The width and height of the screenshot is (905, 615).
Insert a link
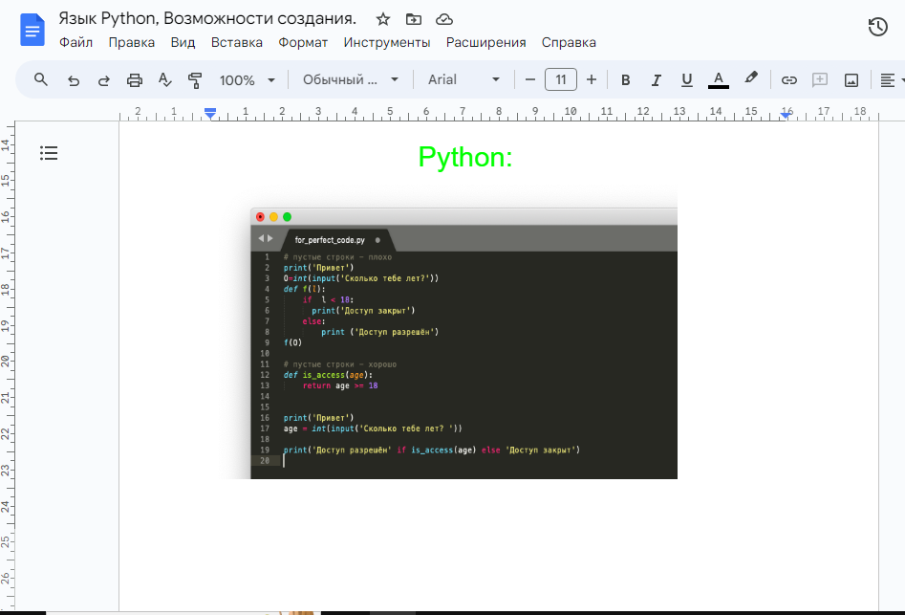coord(789,80)
